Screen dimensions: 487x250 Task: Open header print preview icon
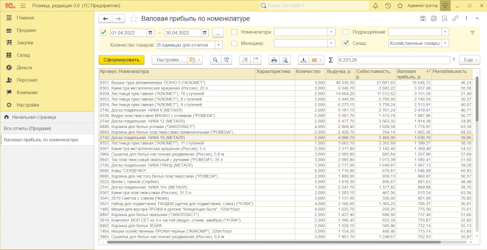click(444, 19)
